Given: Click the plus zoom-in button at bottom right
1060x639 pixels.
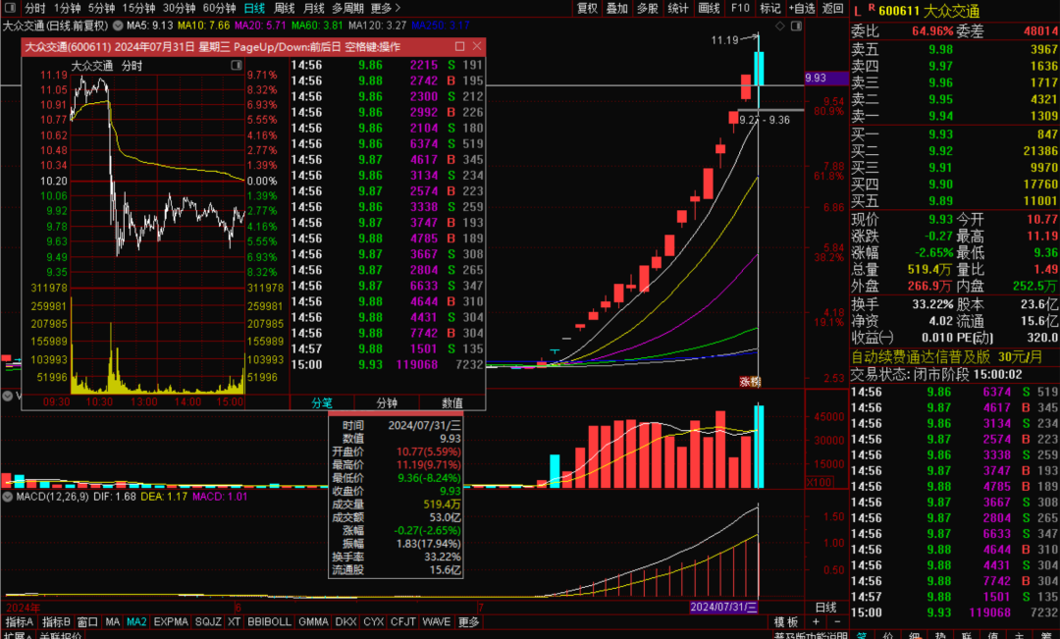Looking at the screenshot, I should (816, 621).
